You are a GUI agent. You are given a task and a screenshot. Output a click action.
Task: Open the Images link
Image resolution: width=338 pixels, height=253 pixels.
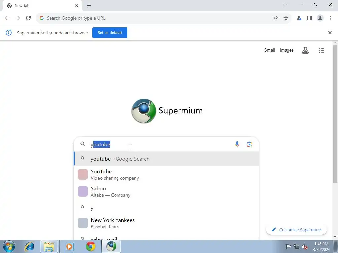point(287,50)
